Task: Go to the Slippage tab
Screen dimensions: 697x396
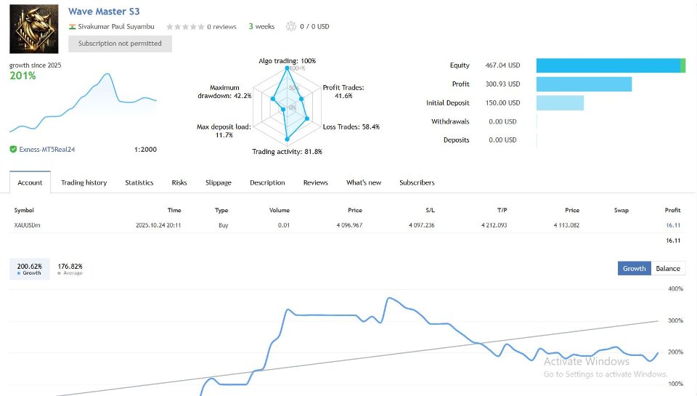Action: pos(219,182)
